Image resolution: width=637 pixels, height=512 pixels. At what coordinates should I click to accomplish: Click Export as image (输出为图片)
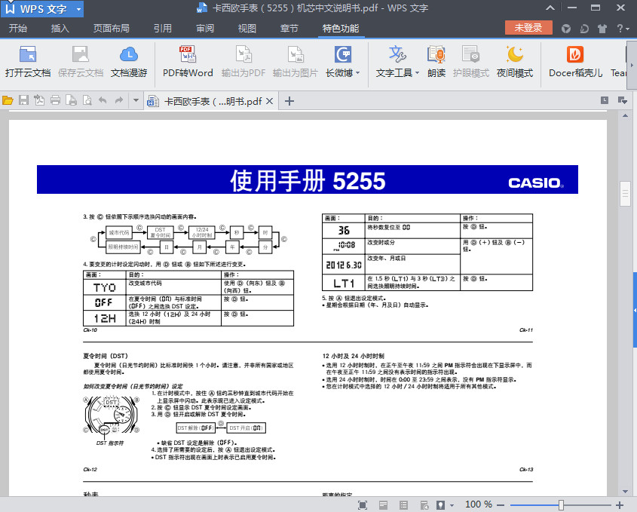click(296, 62)
